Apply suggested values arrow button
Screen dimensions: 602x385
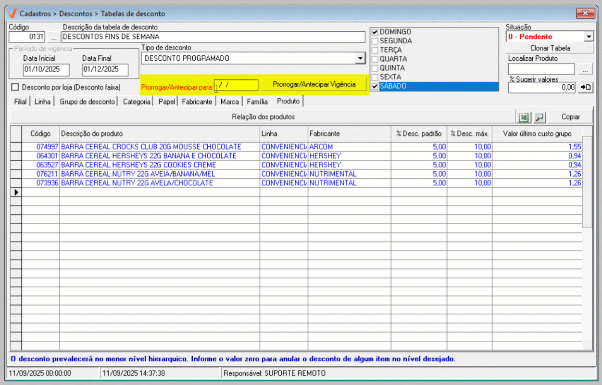tap(586, 87)
